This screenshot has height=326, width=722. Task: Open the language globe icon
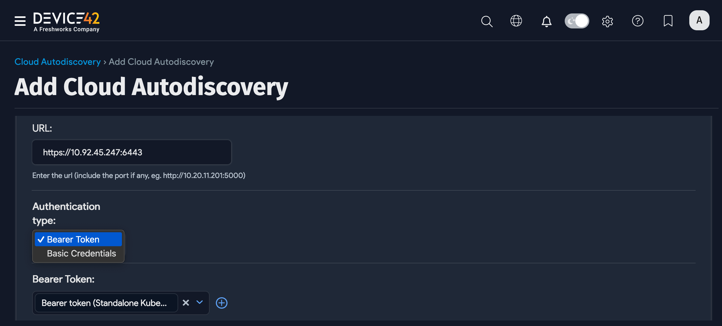(x=516, y=21)
